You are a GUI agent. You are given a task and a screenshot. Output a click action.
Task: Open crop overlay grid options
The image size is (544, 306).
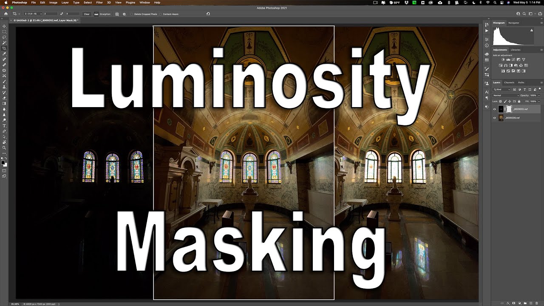[117, 14]
